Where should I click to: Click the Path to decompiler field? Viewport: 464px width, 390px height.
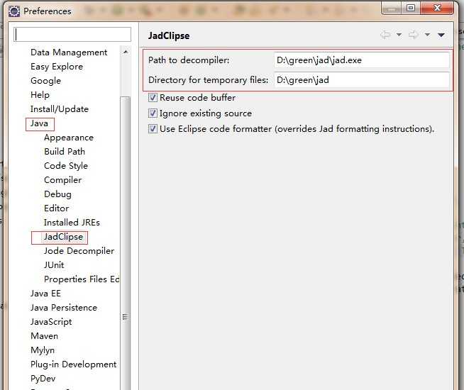point(362,60)
